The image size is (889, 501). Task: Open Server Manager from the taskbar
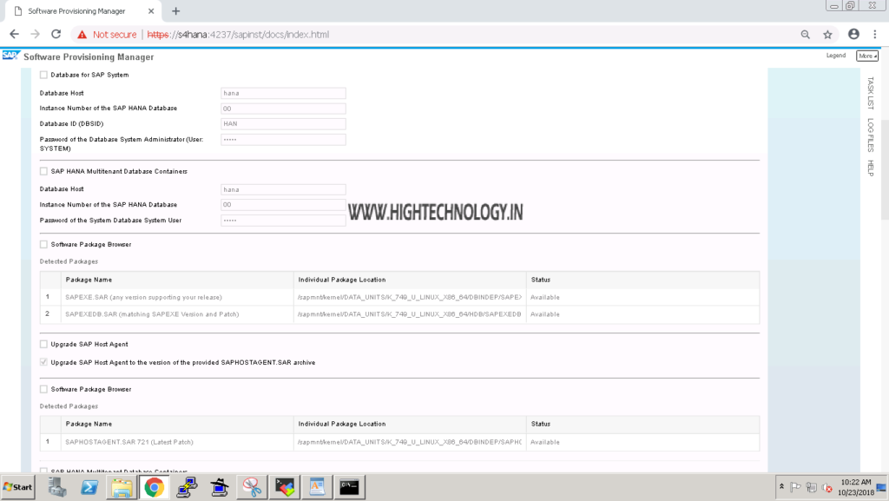point(56,487)
